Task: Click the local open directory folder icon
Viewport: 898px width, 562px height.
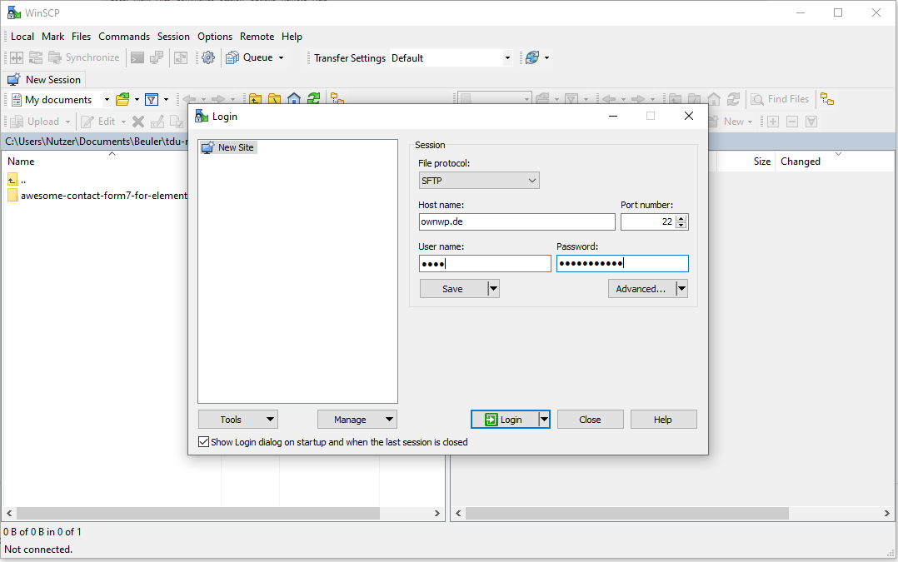Action: tap(122, 100)
